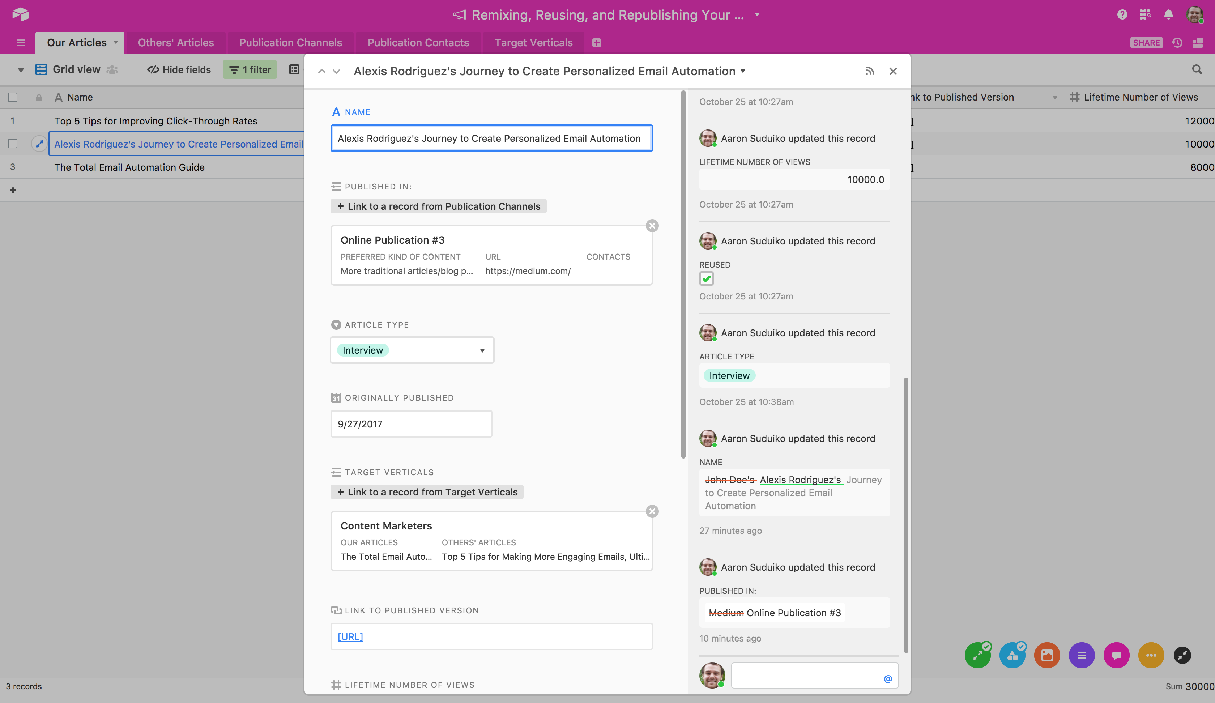Screen dimensions: 1215x703
Task: Open the [URL] published version link
Action: click(350, 636)
